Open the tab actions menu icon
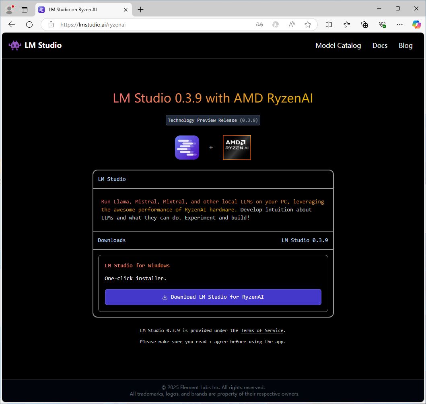The image size is (426, 404). (x=25, y=10)
